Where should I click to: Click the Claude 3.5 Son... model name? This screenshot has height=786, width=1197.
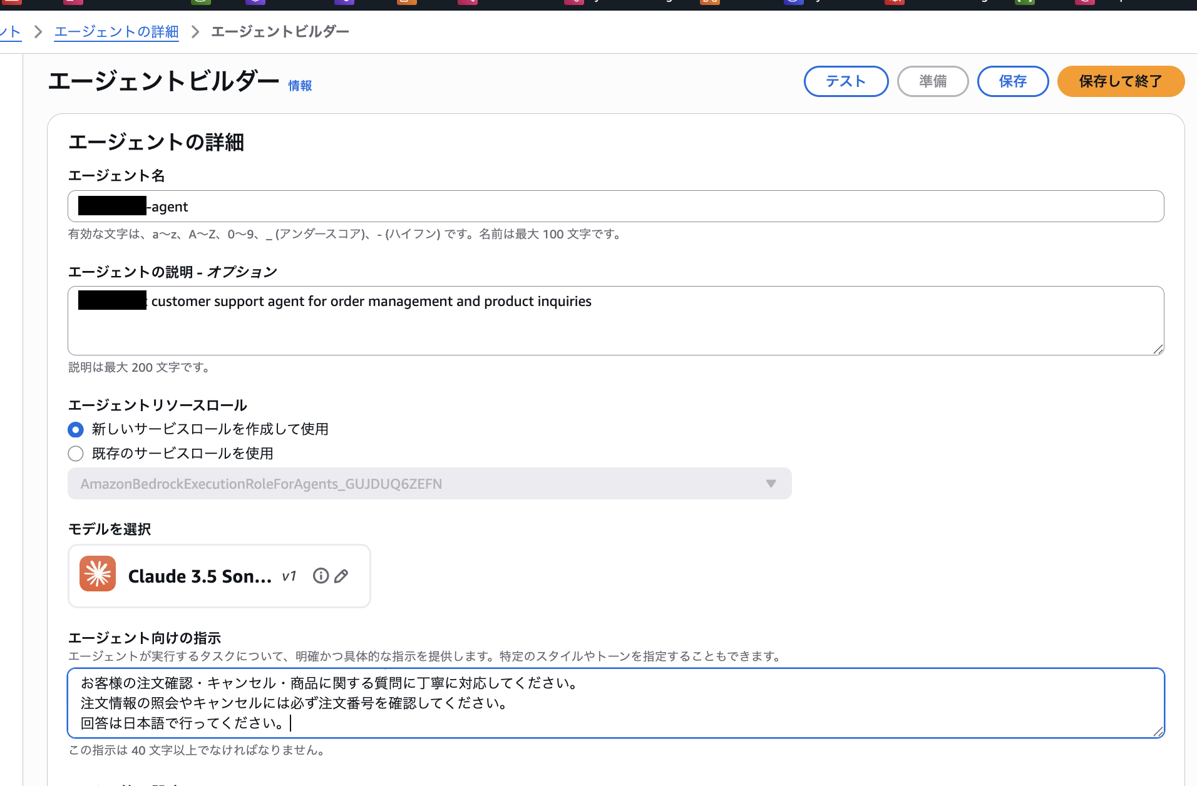[200, 576]
